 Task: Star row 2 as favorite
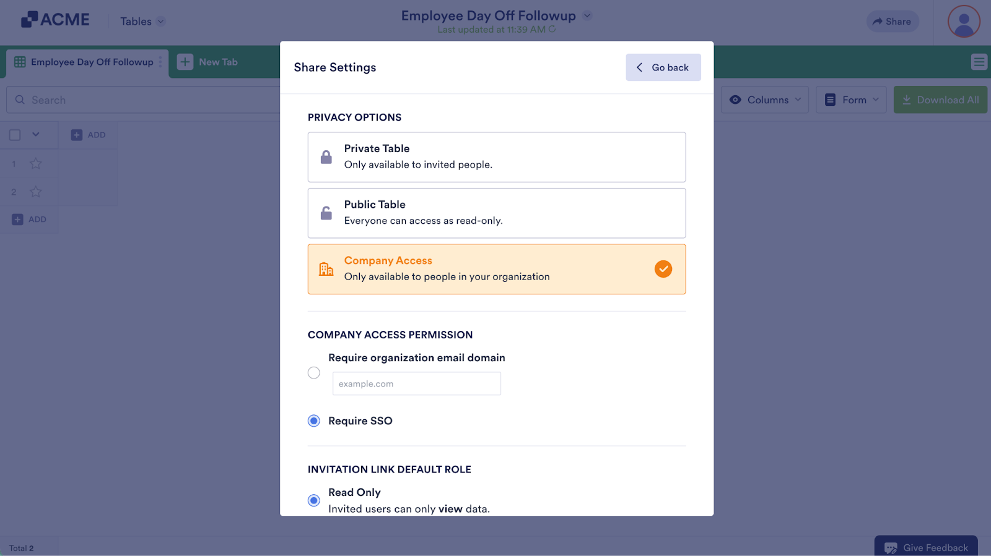pos(36,192)
